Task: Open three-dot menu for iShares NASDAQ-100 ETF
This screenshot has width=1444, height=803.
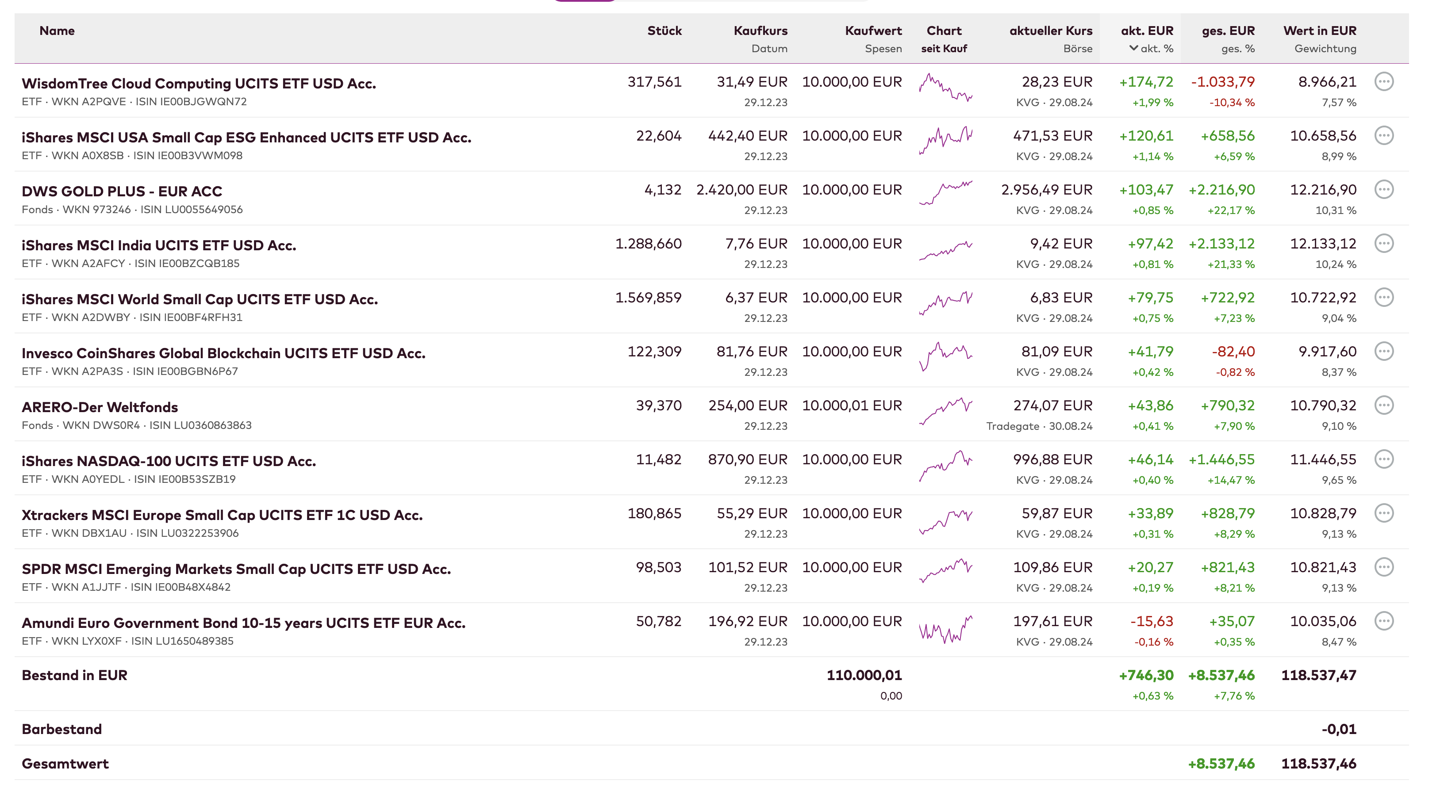Action: tap(1383, 459)
